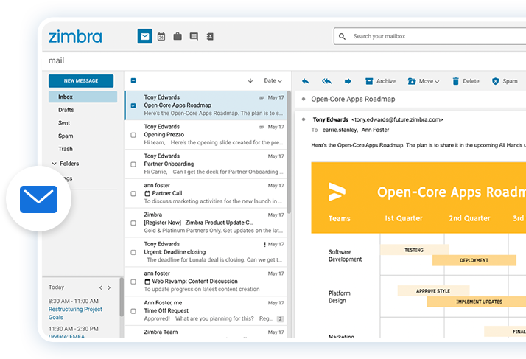Screen dimensions: 526x359
Task: Open the Restructuring Project Goals event
Action: (x=75, y=313)
